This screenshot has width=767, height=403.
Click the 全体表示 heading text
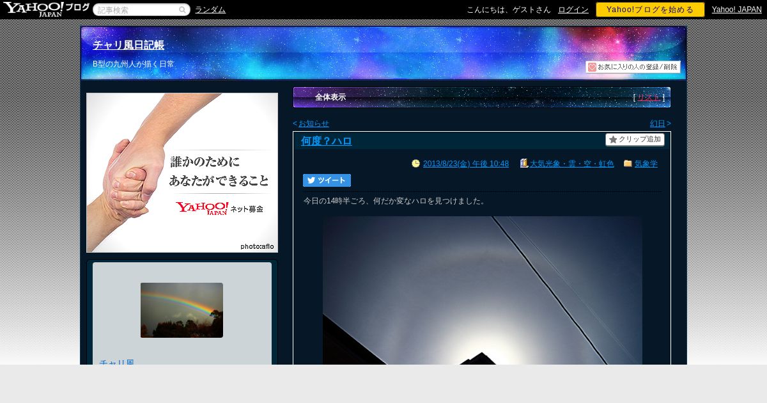tap(330, 97)
